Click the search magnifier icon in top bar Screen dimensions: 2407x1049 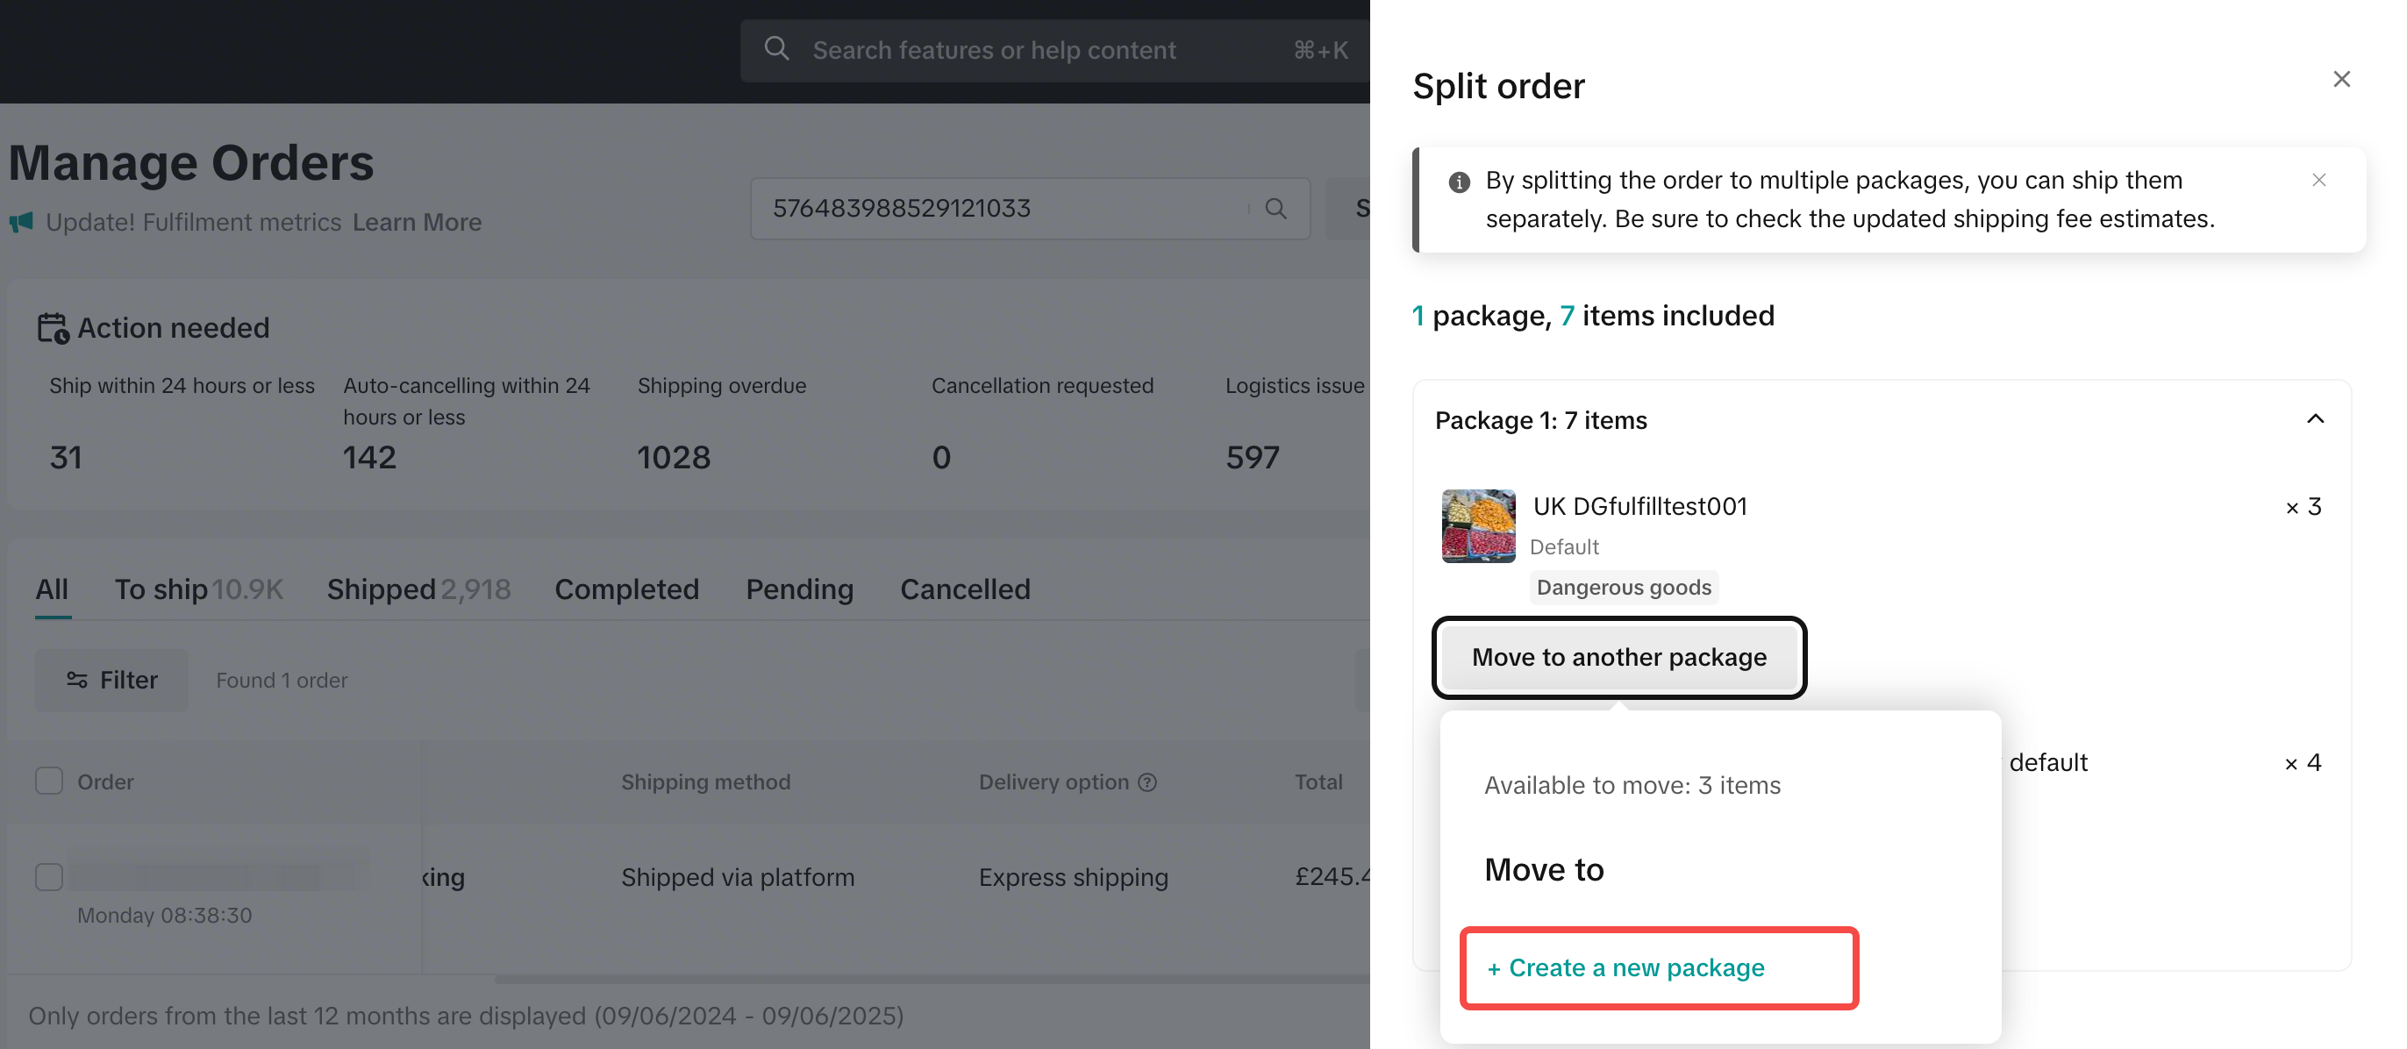click(776, 49)
